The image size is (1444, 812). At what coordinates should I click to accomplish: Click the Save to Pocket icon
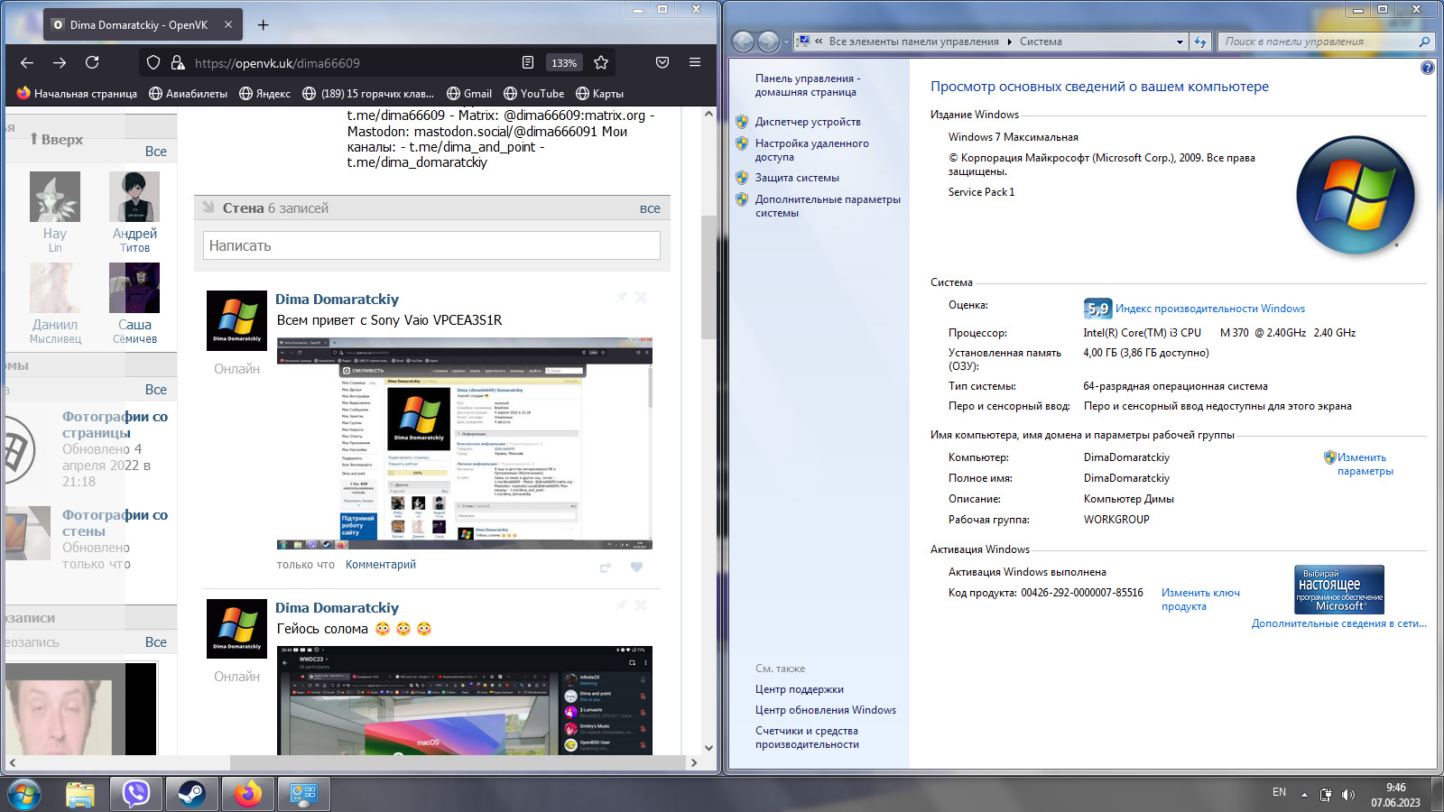click(662, 62)
